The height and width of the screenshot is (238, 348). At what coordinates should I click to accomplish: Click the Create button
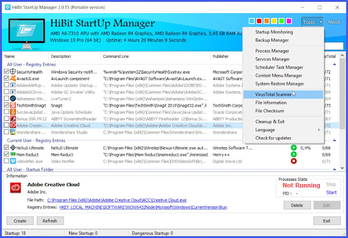(20, 221)
